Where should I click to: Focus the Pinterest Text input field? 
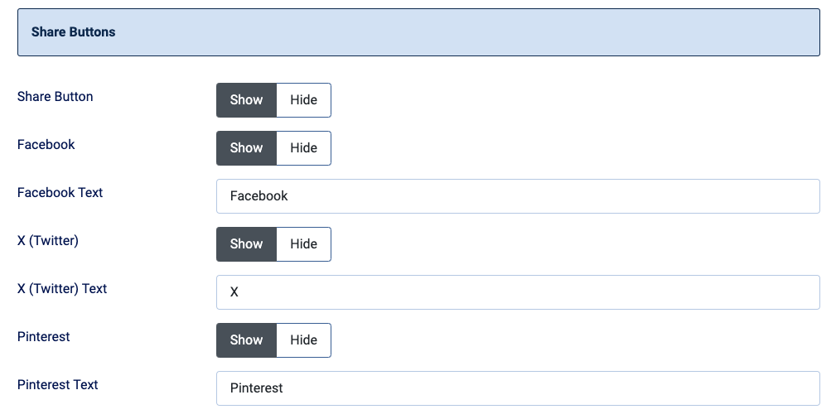[x=518, y=388]
